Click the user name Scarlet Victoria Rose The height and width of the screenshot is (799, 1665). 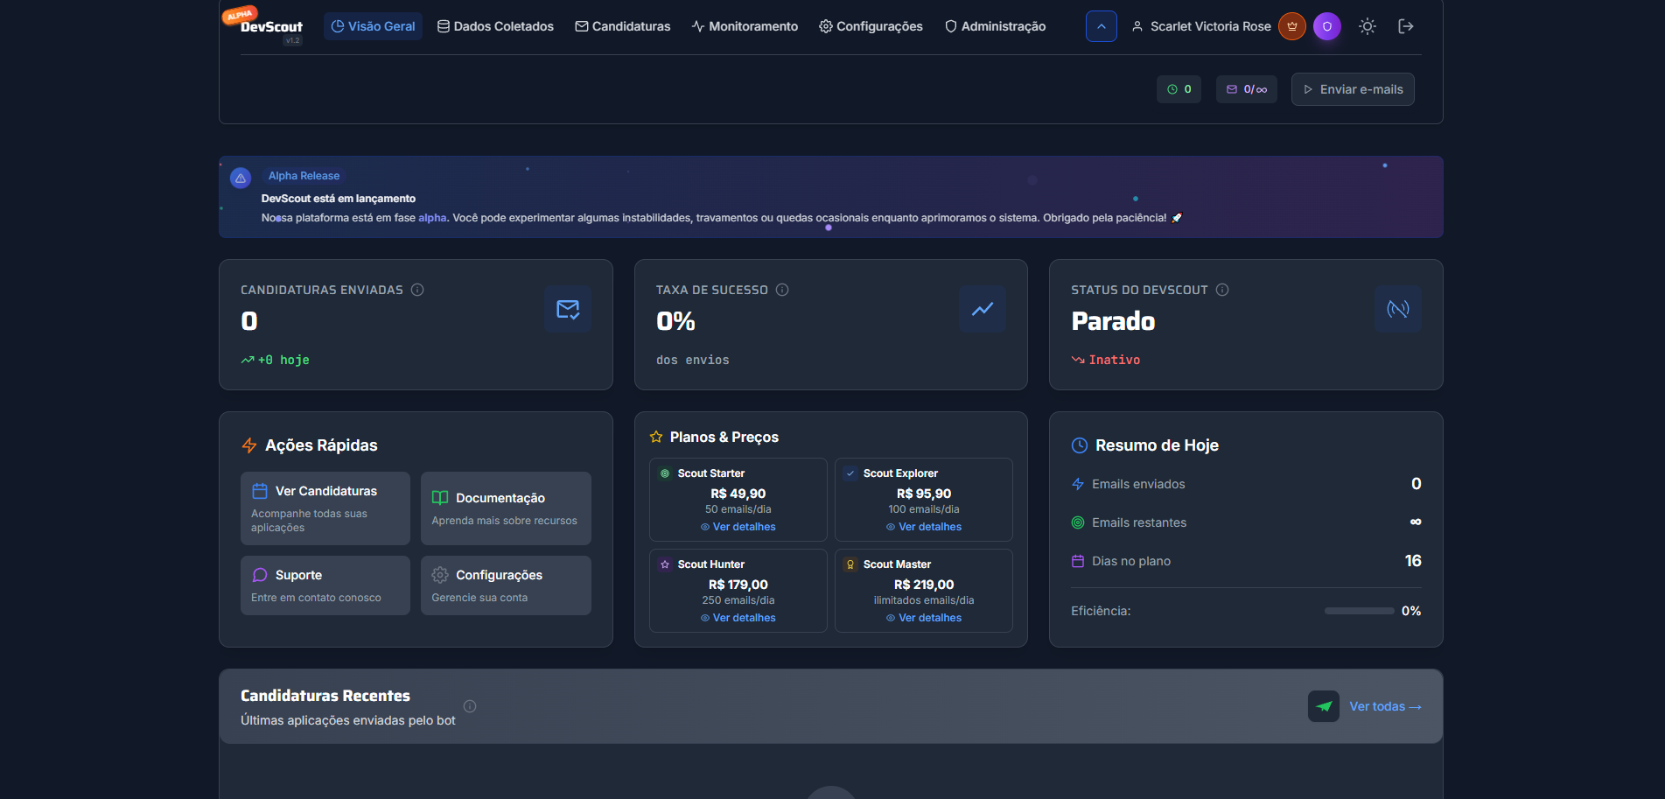1210,26
